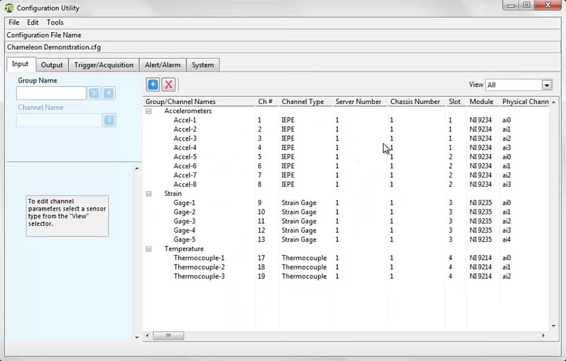Viewport: 566px width, 361px height.
Task: Select the Gage-4 channel row
Action: [346, 230]
